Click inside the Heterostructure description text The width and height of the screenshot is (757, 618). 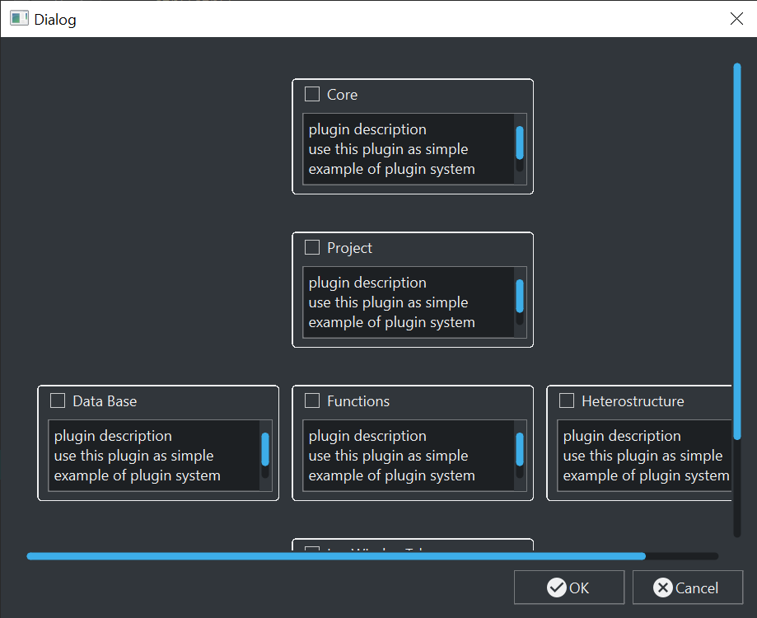644,456
